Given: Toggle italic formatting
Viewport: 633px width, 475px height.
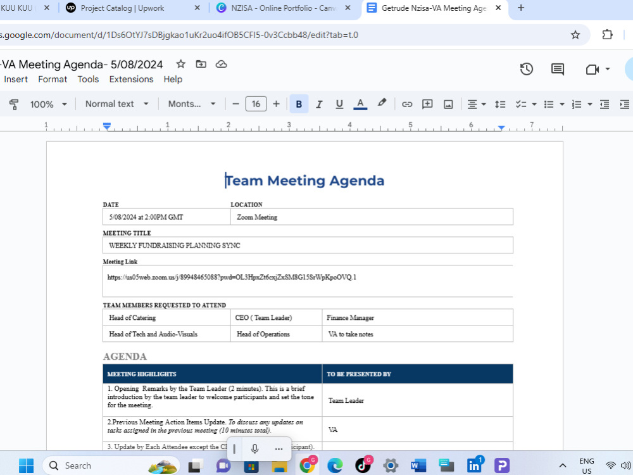Looking at the screenshot, I should (319, 104).
